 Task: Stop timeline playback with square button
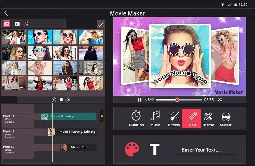click(61, 100)
